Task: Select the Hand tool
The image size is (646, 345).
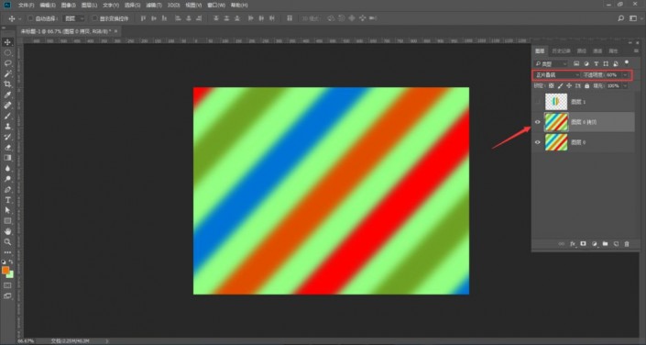Action: 7,231
